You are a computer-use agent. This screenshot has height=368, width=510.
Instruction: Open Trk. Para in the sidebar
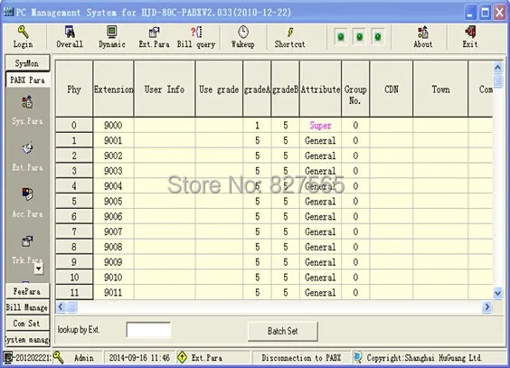tap(27, 241)
